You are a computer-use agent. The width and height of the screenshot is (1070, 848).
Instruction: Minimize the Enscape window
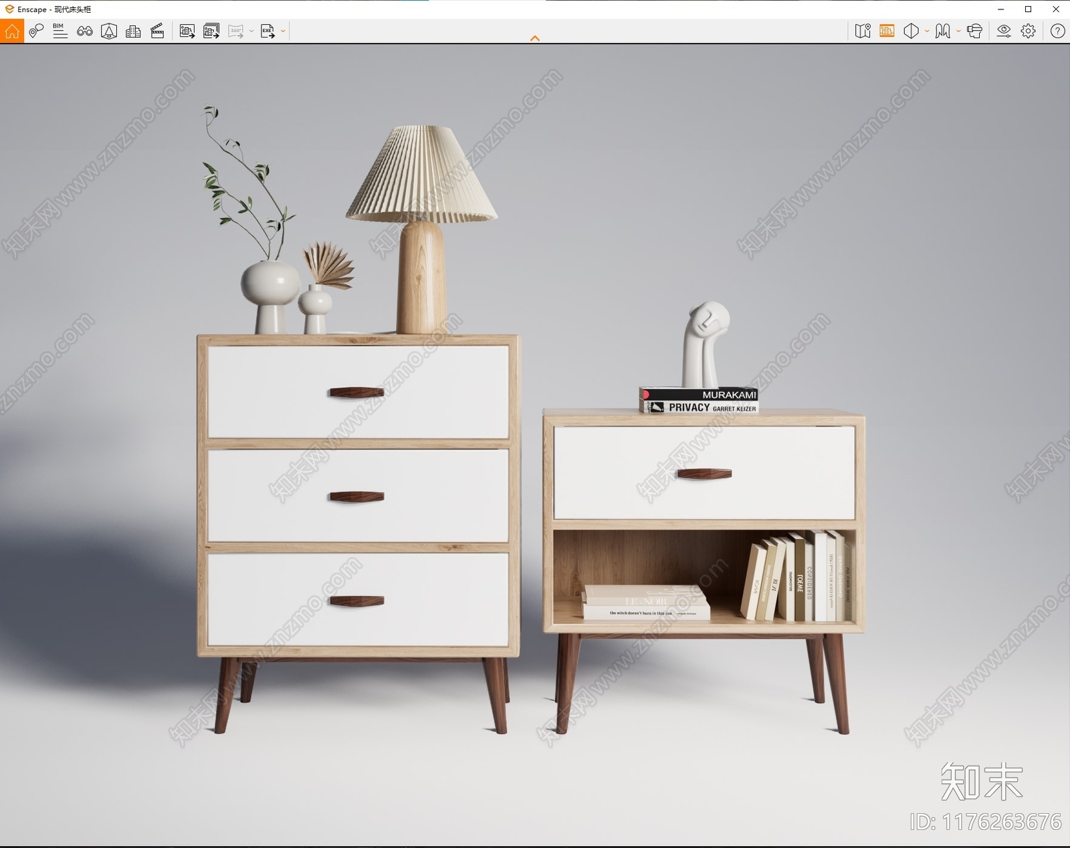[x=1001, y=9]
